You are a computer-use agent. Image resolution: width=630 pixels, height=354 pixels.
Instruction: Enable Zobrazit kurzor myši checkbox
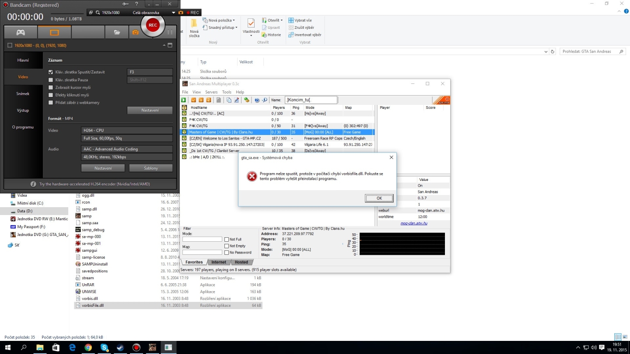point(51,87)
